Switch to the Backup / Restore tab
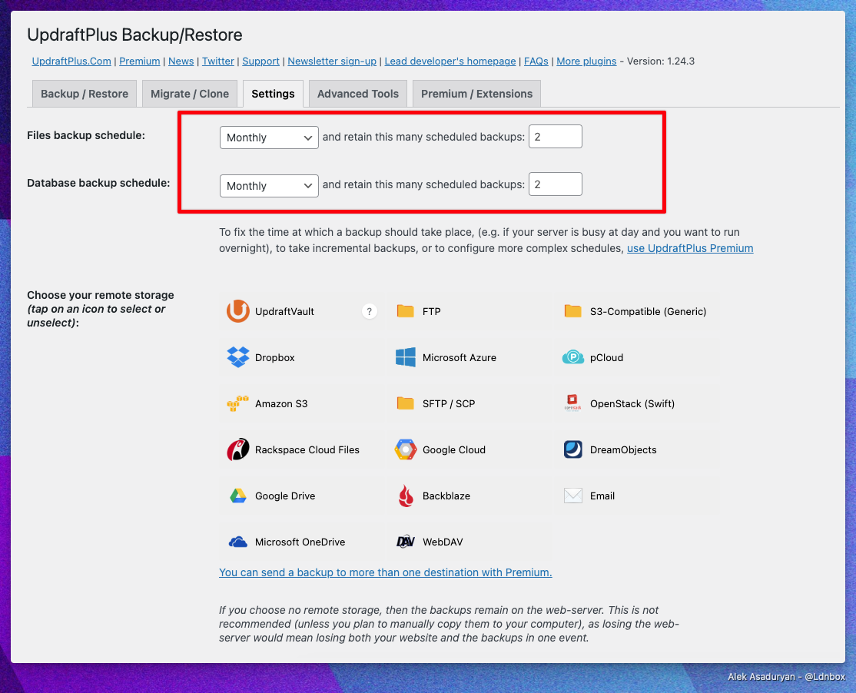This screenshot has width=856, height=693. (85, 94)
